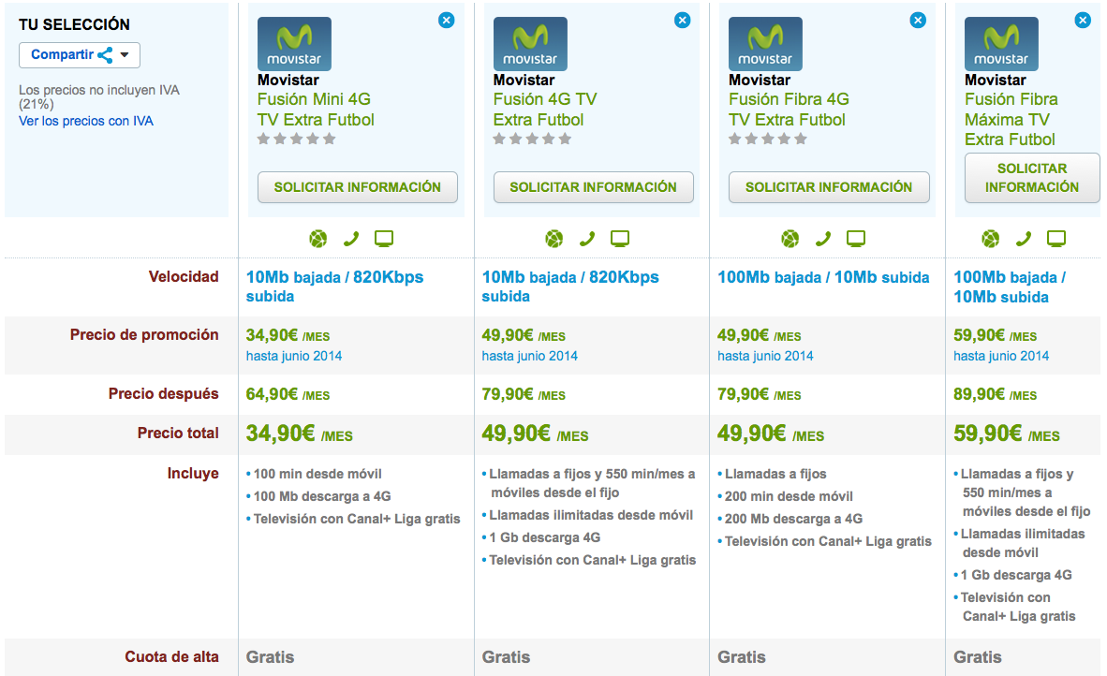
Task: Select the Velocidad row label
Action: 184,276
